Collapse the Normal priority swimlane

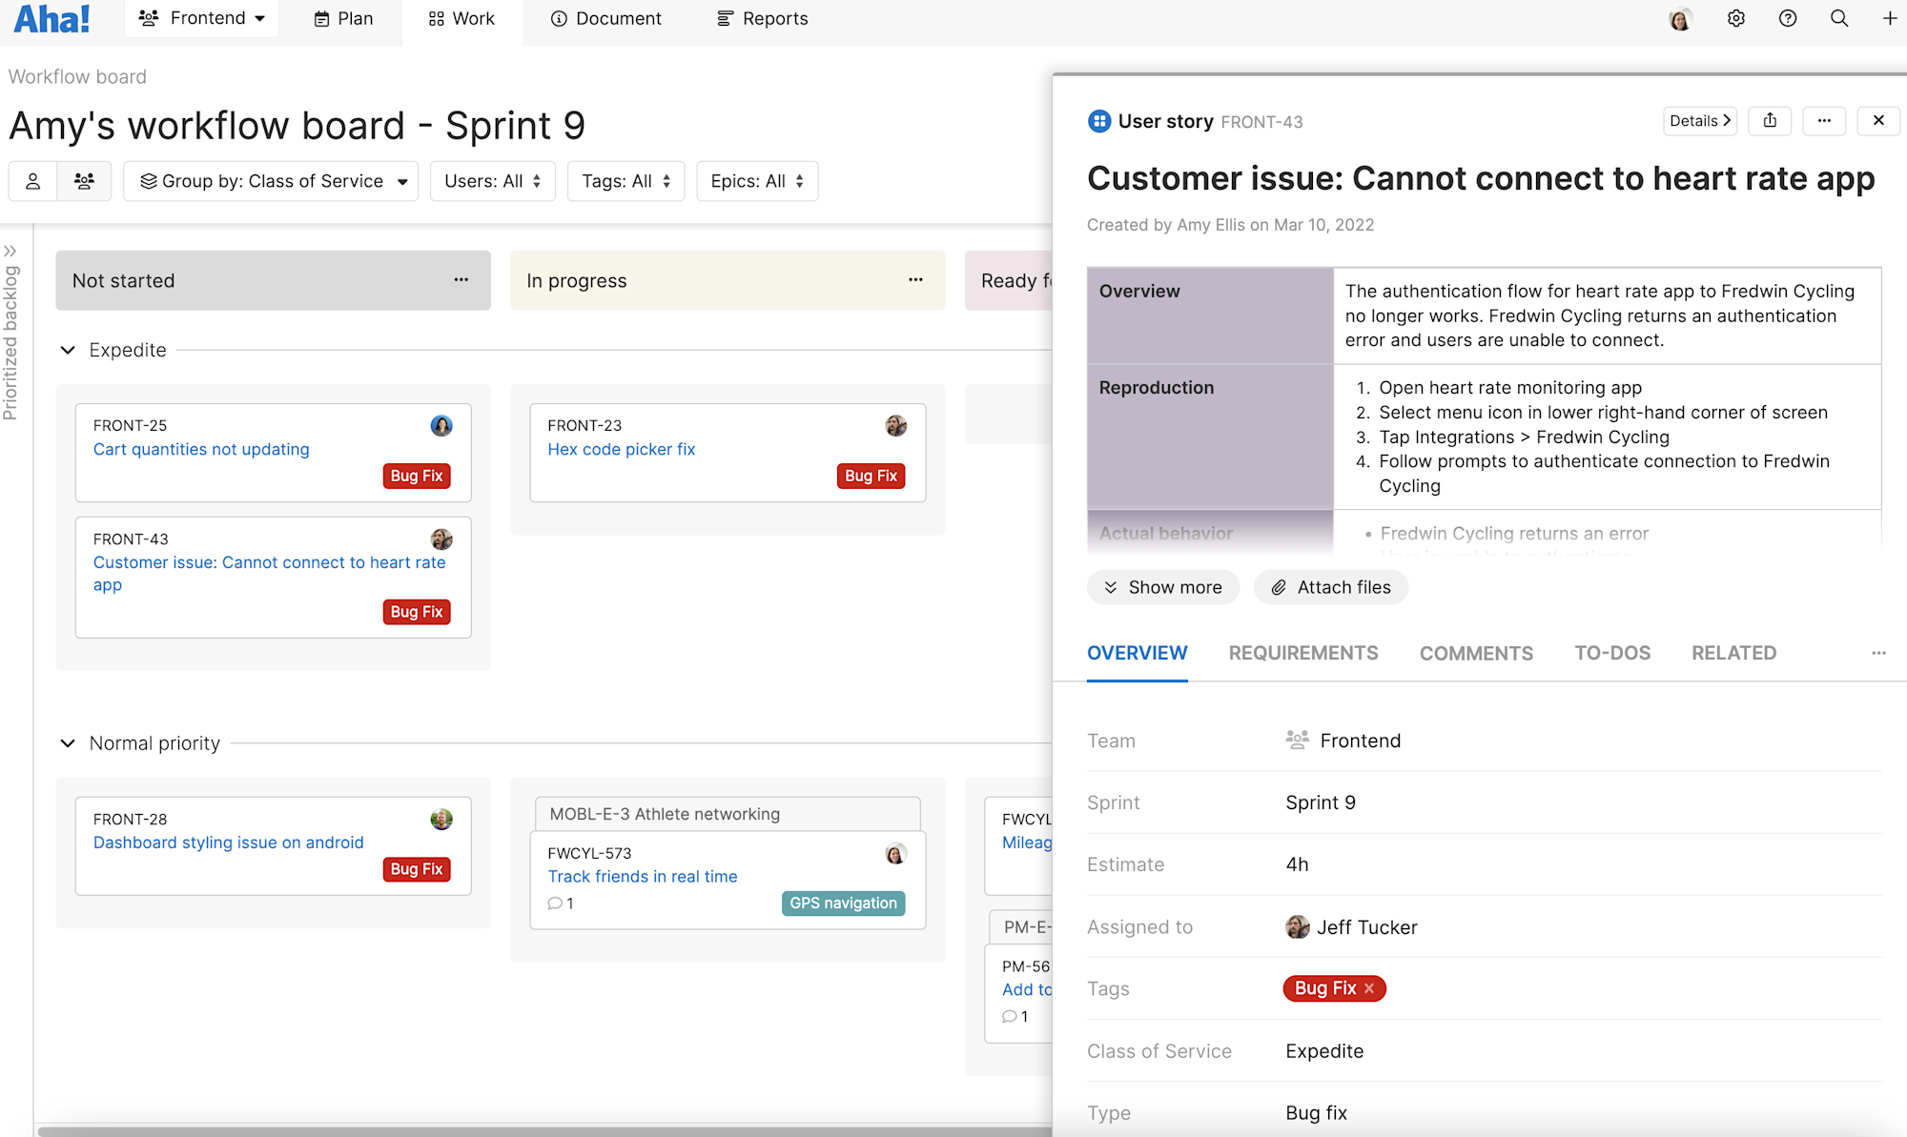pyautogui.click(x=68, y=743)
